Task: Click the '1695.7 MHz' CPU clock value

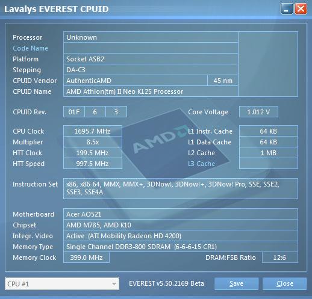Action: 93,131
